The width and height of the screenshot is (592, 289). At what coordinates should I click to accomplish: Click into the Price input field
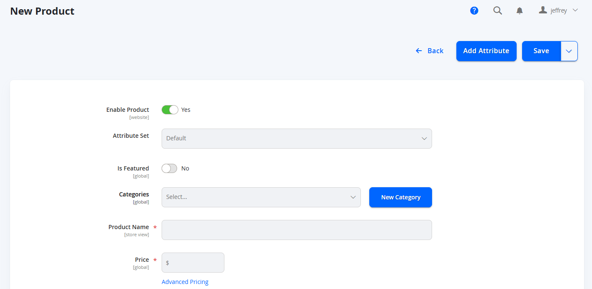(193, 263)
